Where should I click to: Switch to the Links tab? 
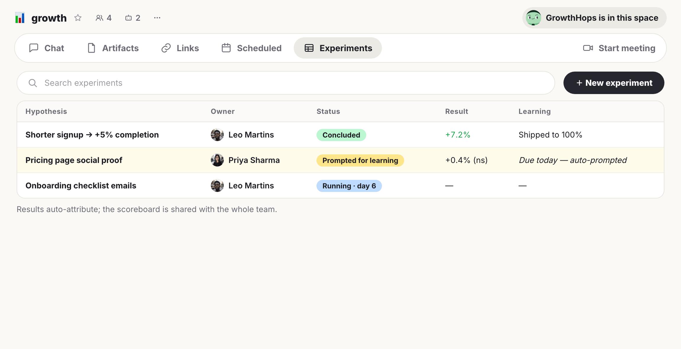(x=180, y=48)
